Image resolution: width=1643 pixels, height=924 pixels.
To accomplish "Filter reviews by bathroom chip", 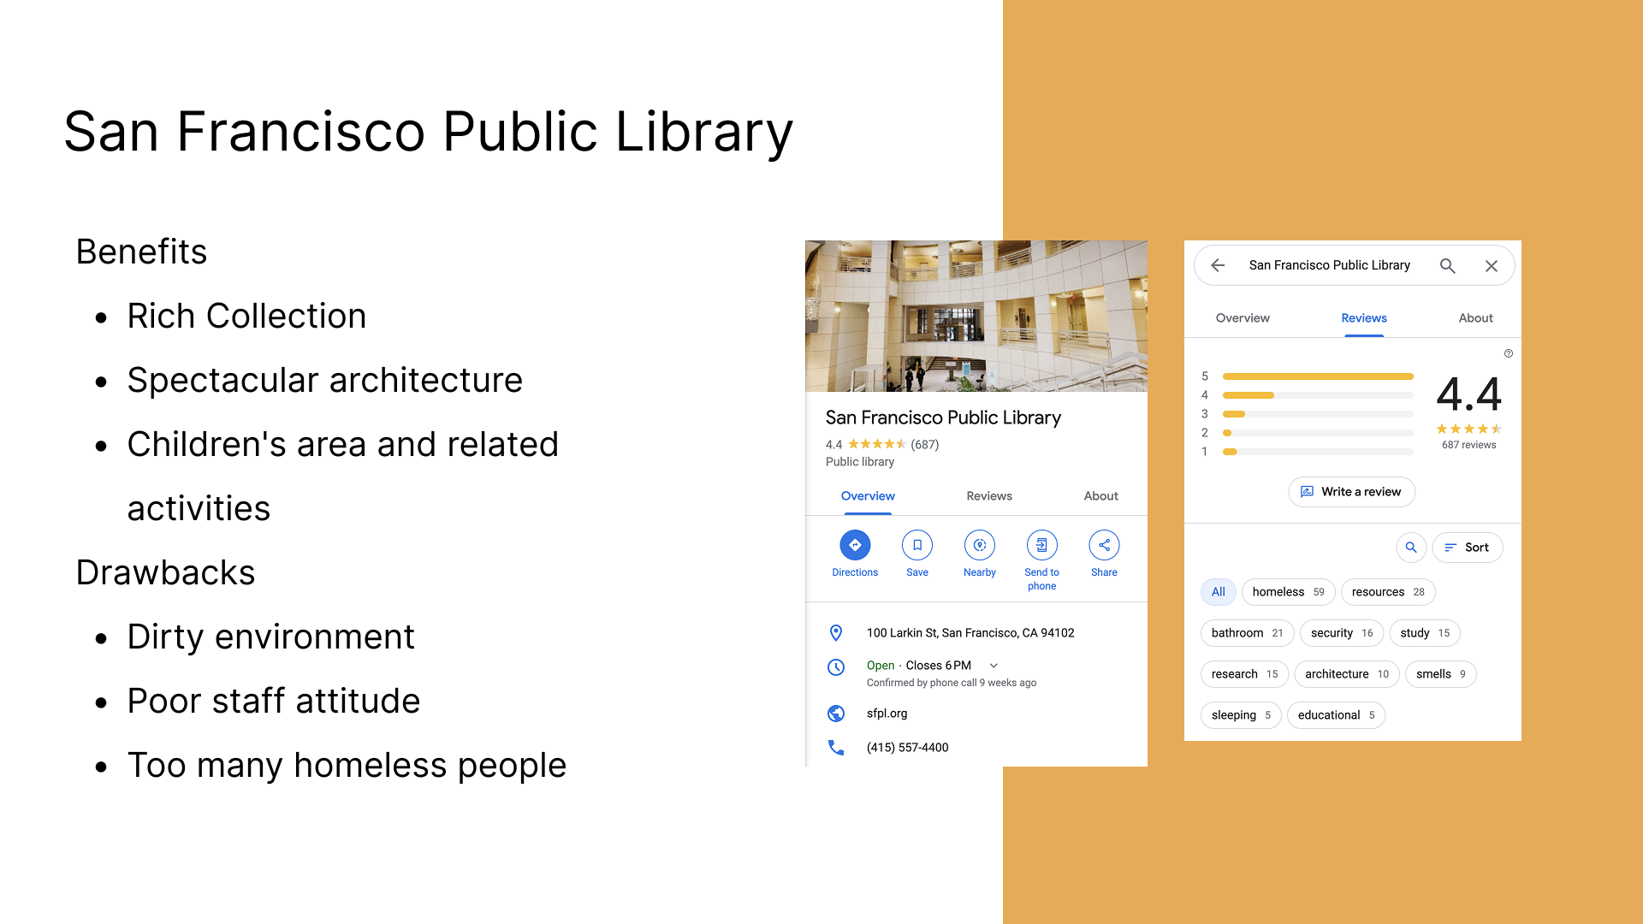I will click(1248, 633).
